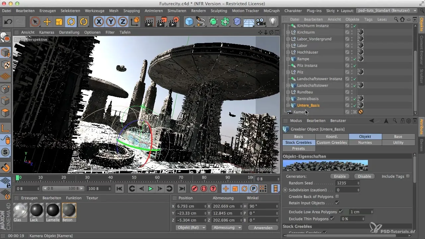Switch to the Nurnies tab
Viewport: 425px width, 239px height.
pyautogui.click(x=365, y=142)
